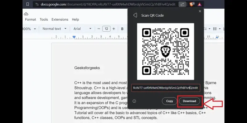
Task: Click the URL field in QR panel
Action: (x=166, y=88)
